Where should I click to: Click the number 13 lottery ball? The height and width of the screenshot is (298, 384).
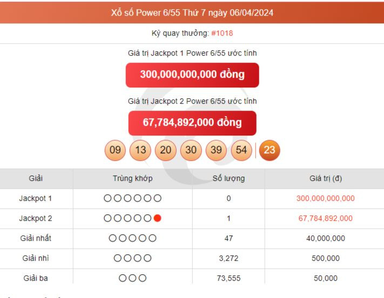coord(140,150)
